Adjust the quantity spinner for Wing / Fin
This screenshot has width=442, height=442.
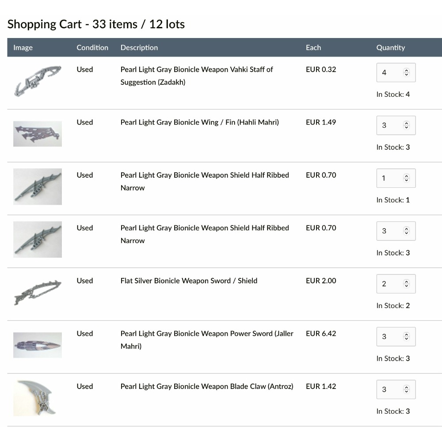[407, 126]
